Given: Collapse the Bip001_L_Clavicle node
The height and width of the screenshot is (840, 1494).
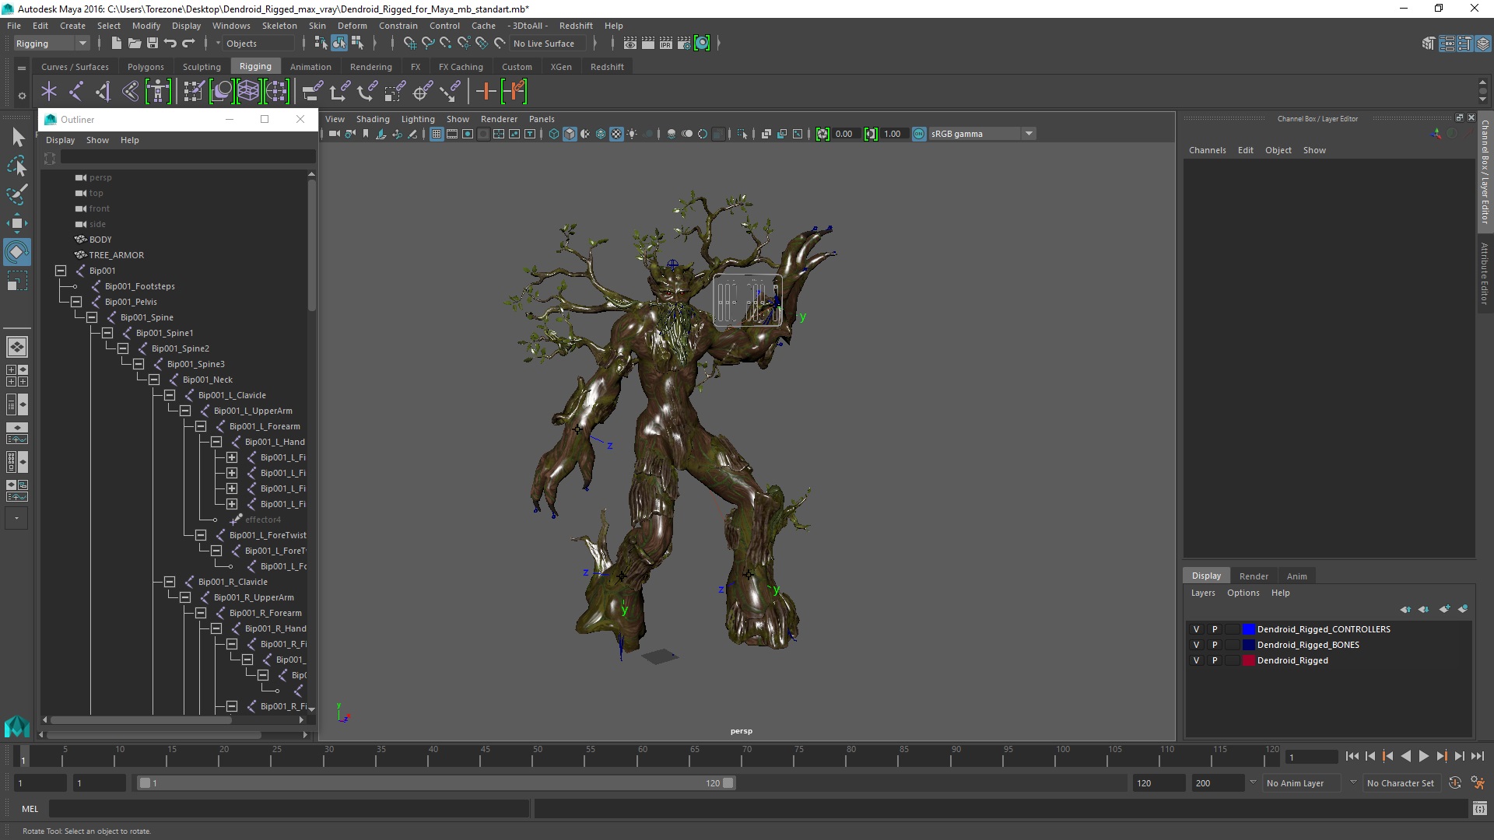Looking at the screenshot, I should click(x=170, y=395).
